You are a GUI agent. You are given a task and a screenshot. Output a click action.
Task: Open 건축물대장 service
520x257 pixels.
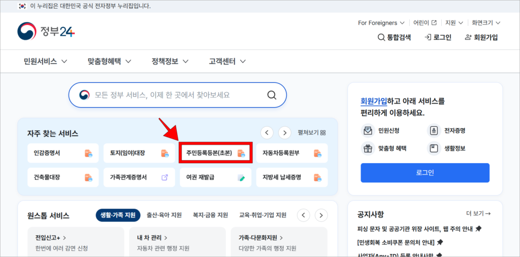pos(63,177)
